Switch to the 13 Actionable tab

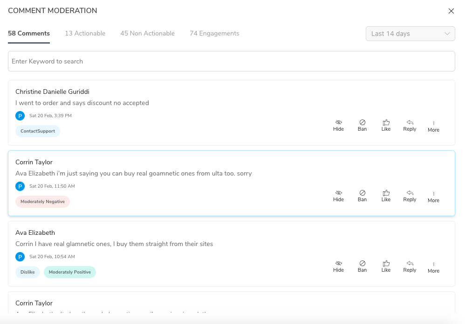(x=85, y=33)
